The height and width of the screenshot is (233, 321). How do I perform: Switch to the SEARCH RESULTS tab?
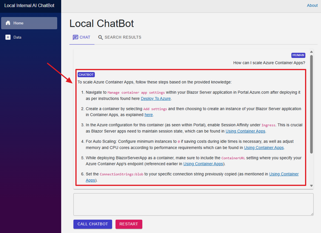[120, 37]
